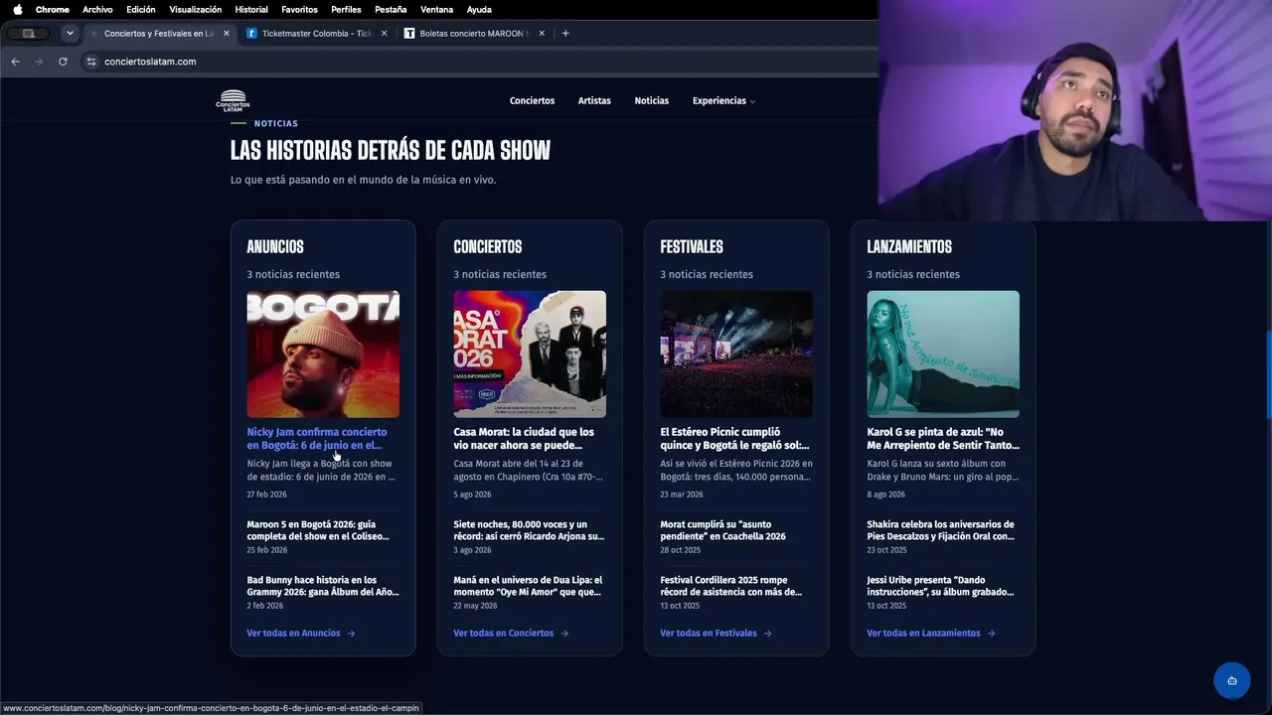The height and width of the screenshot is (715, 1272).
Task: Expand the tab search dropdown arrow
Action: pyautogui.click(x=70, y=33)
